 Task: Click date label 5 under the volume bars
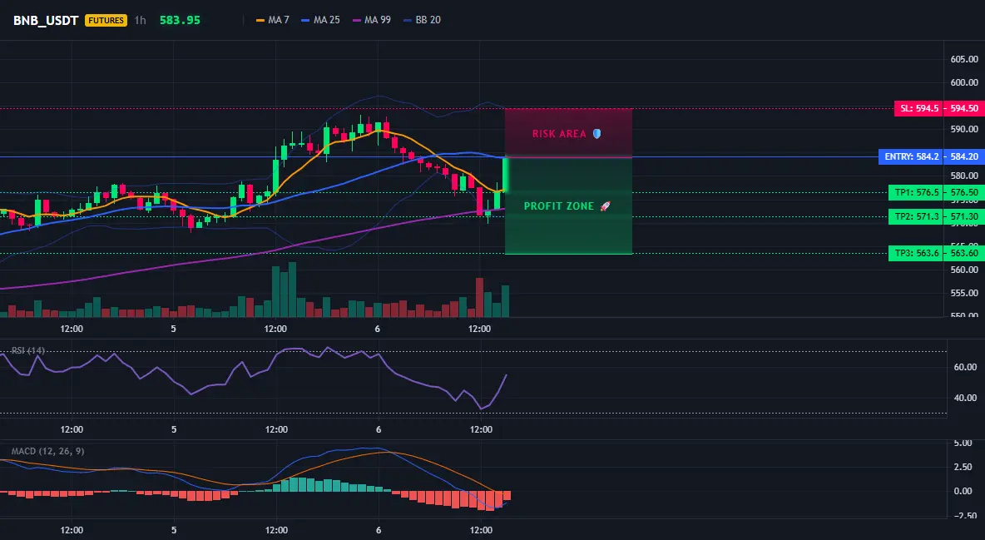(x=173, y=329)
